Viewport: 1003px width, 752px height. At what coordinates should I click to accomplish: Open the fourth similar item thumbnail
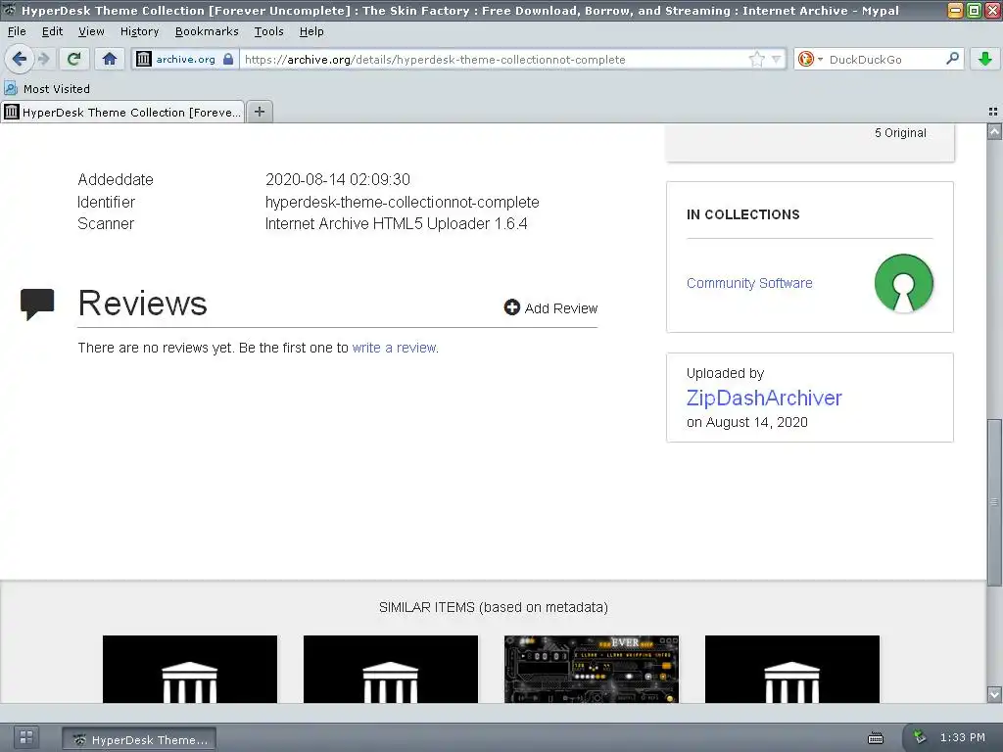(x=792, y=669)
